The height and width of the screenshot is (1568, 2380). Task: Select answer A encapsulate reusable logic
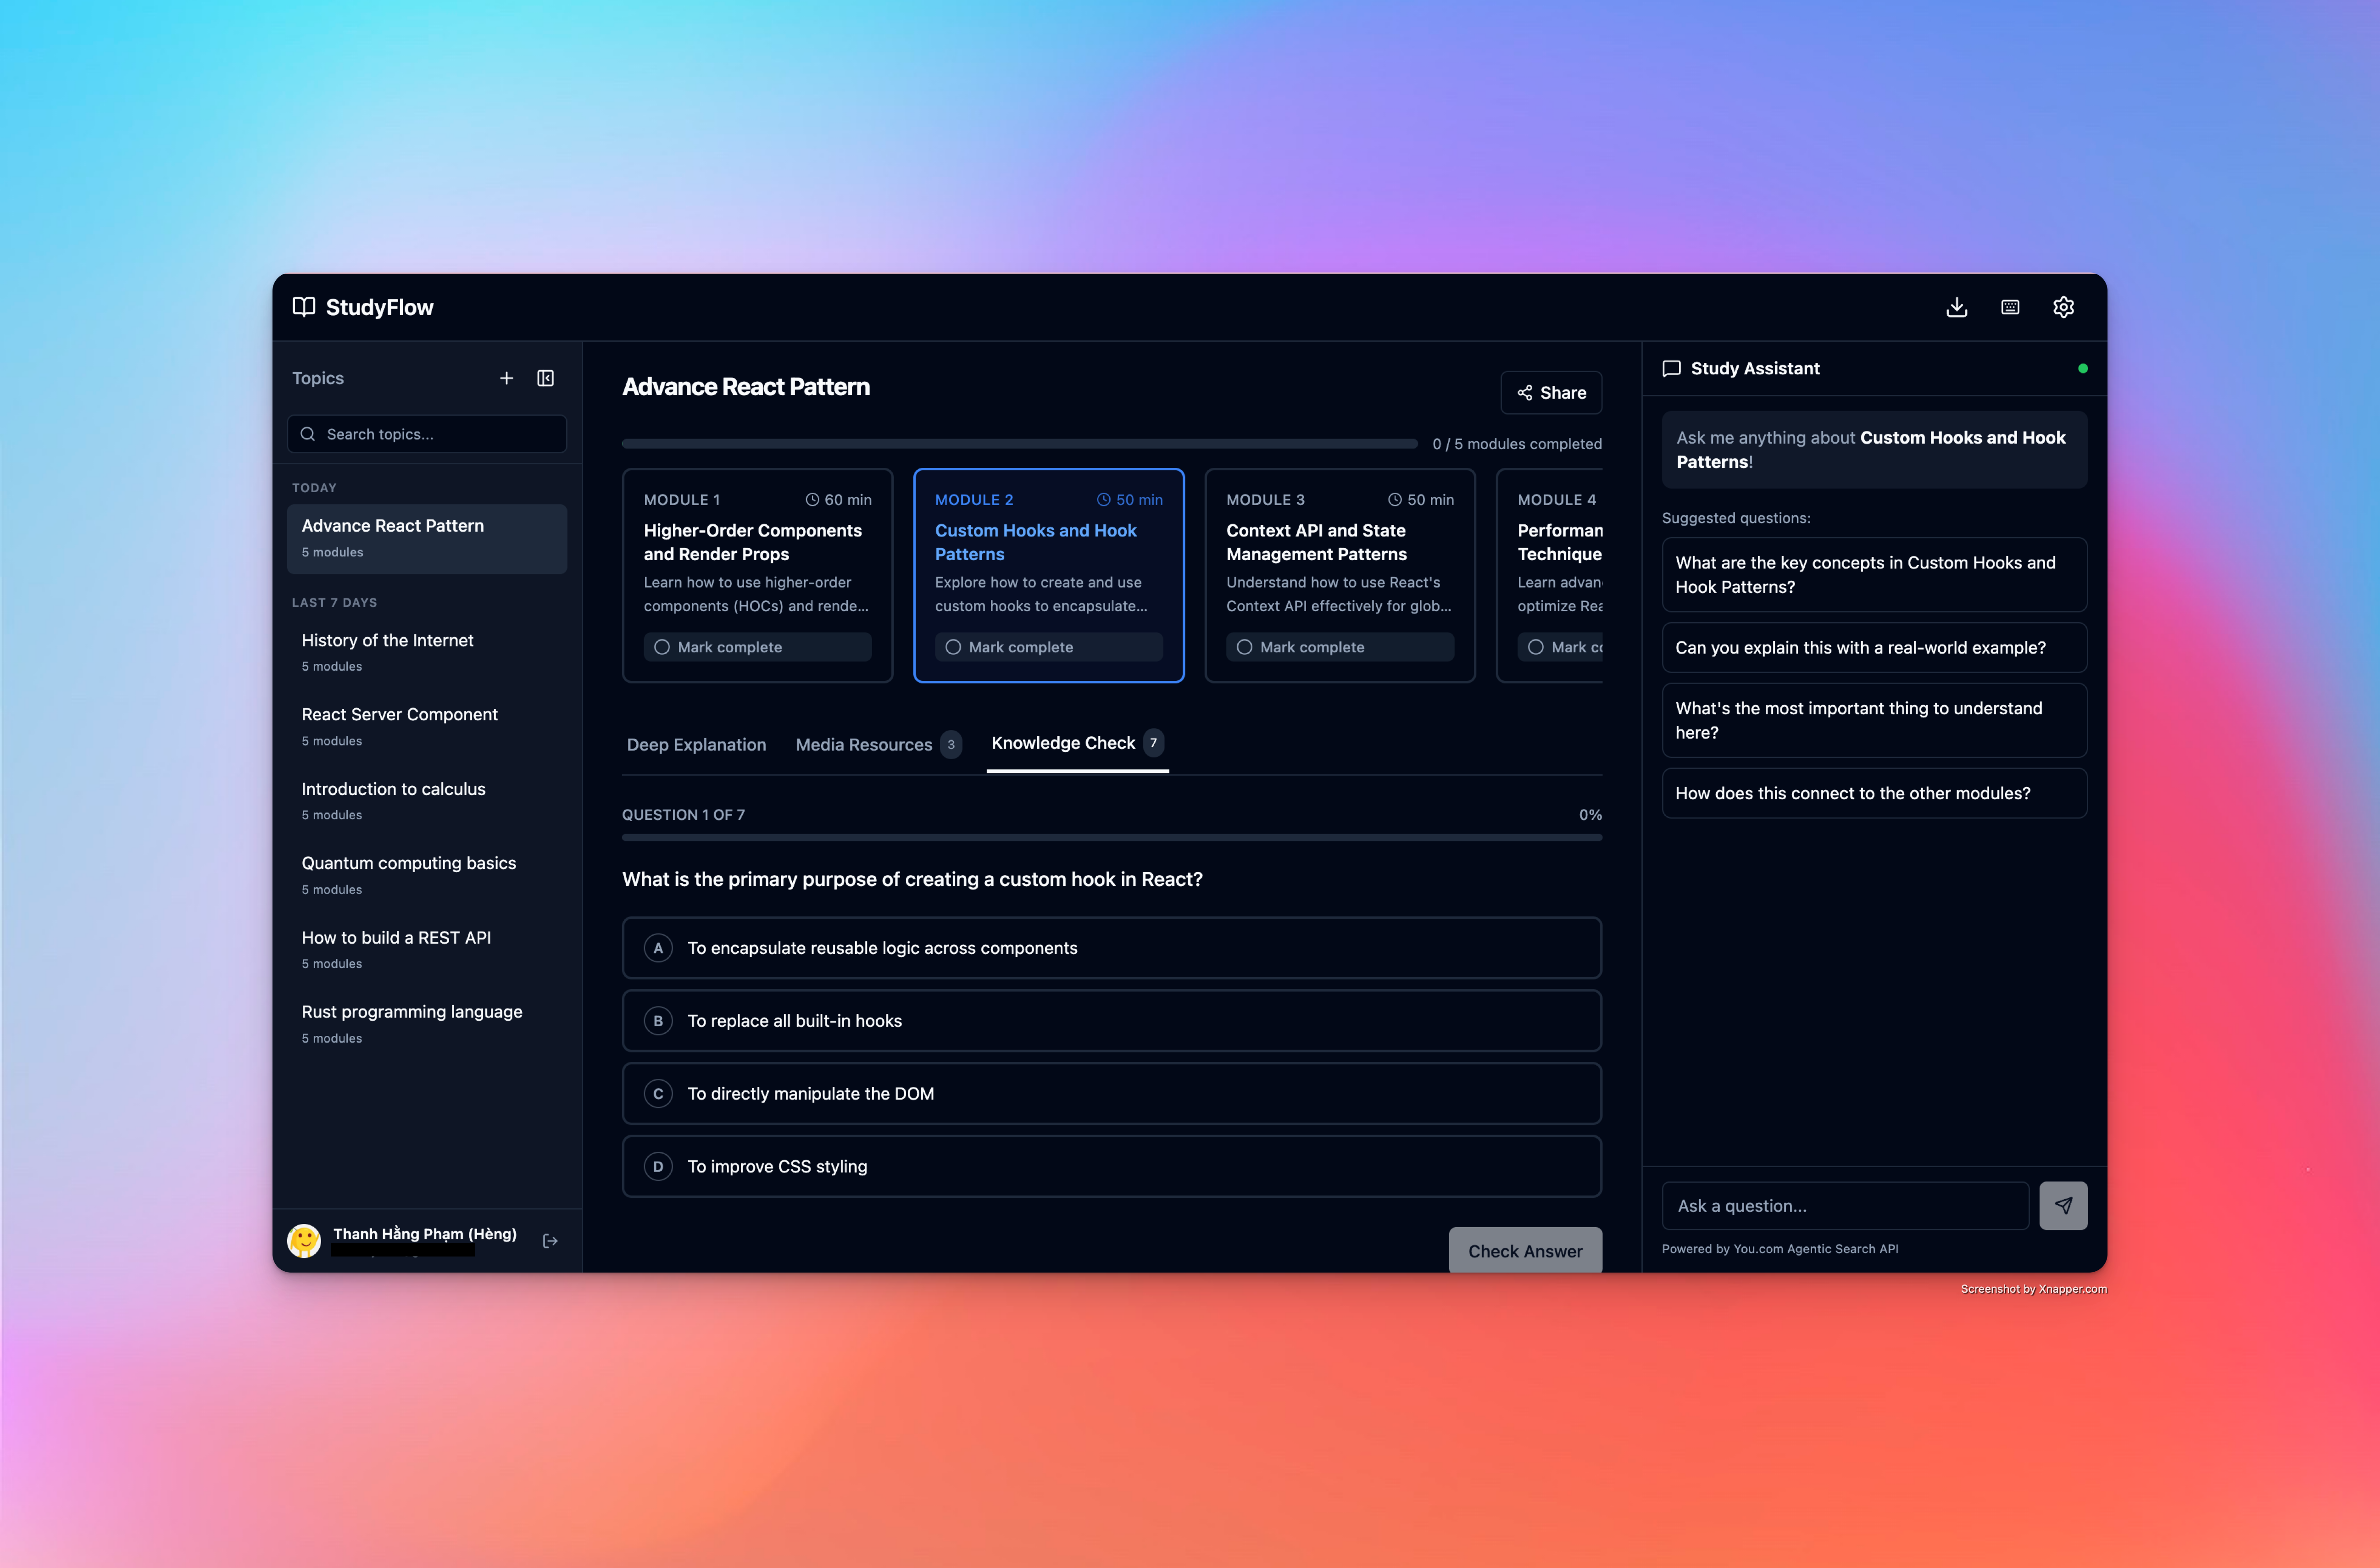[1112, 948]
